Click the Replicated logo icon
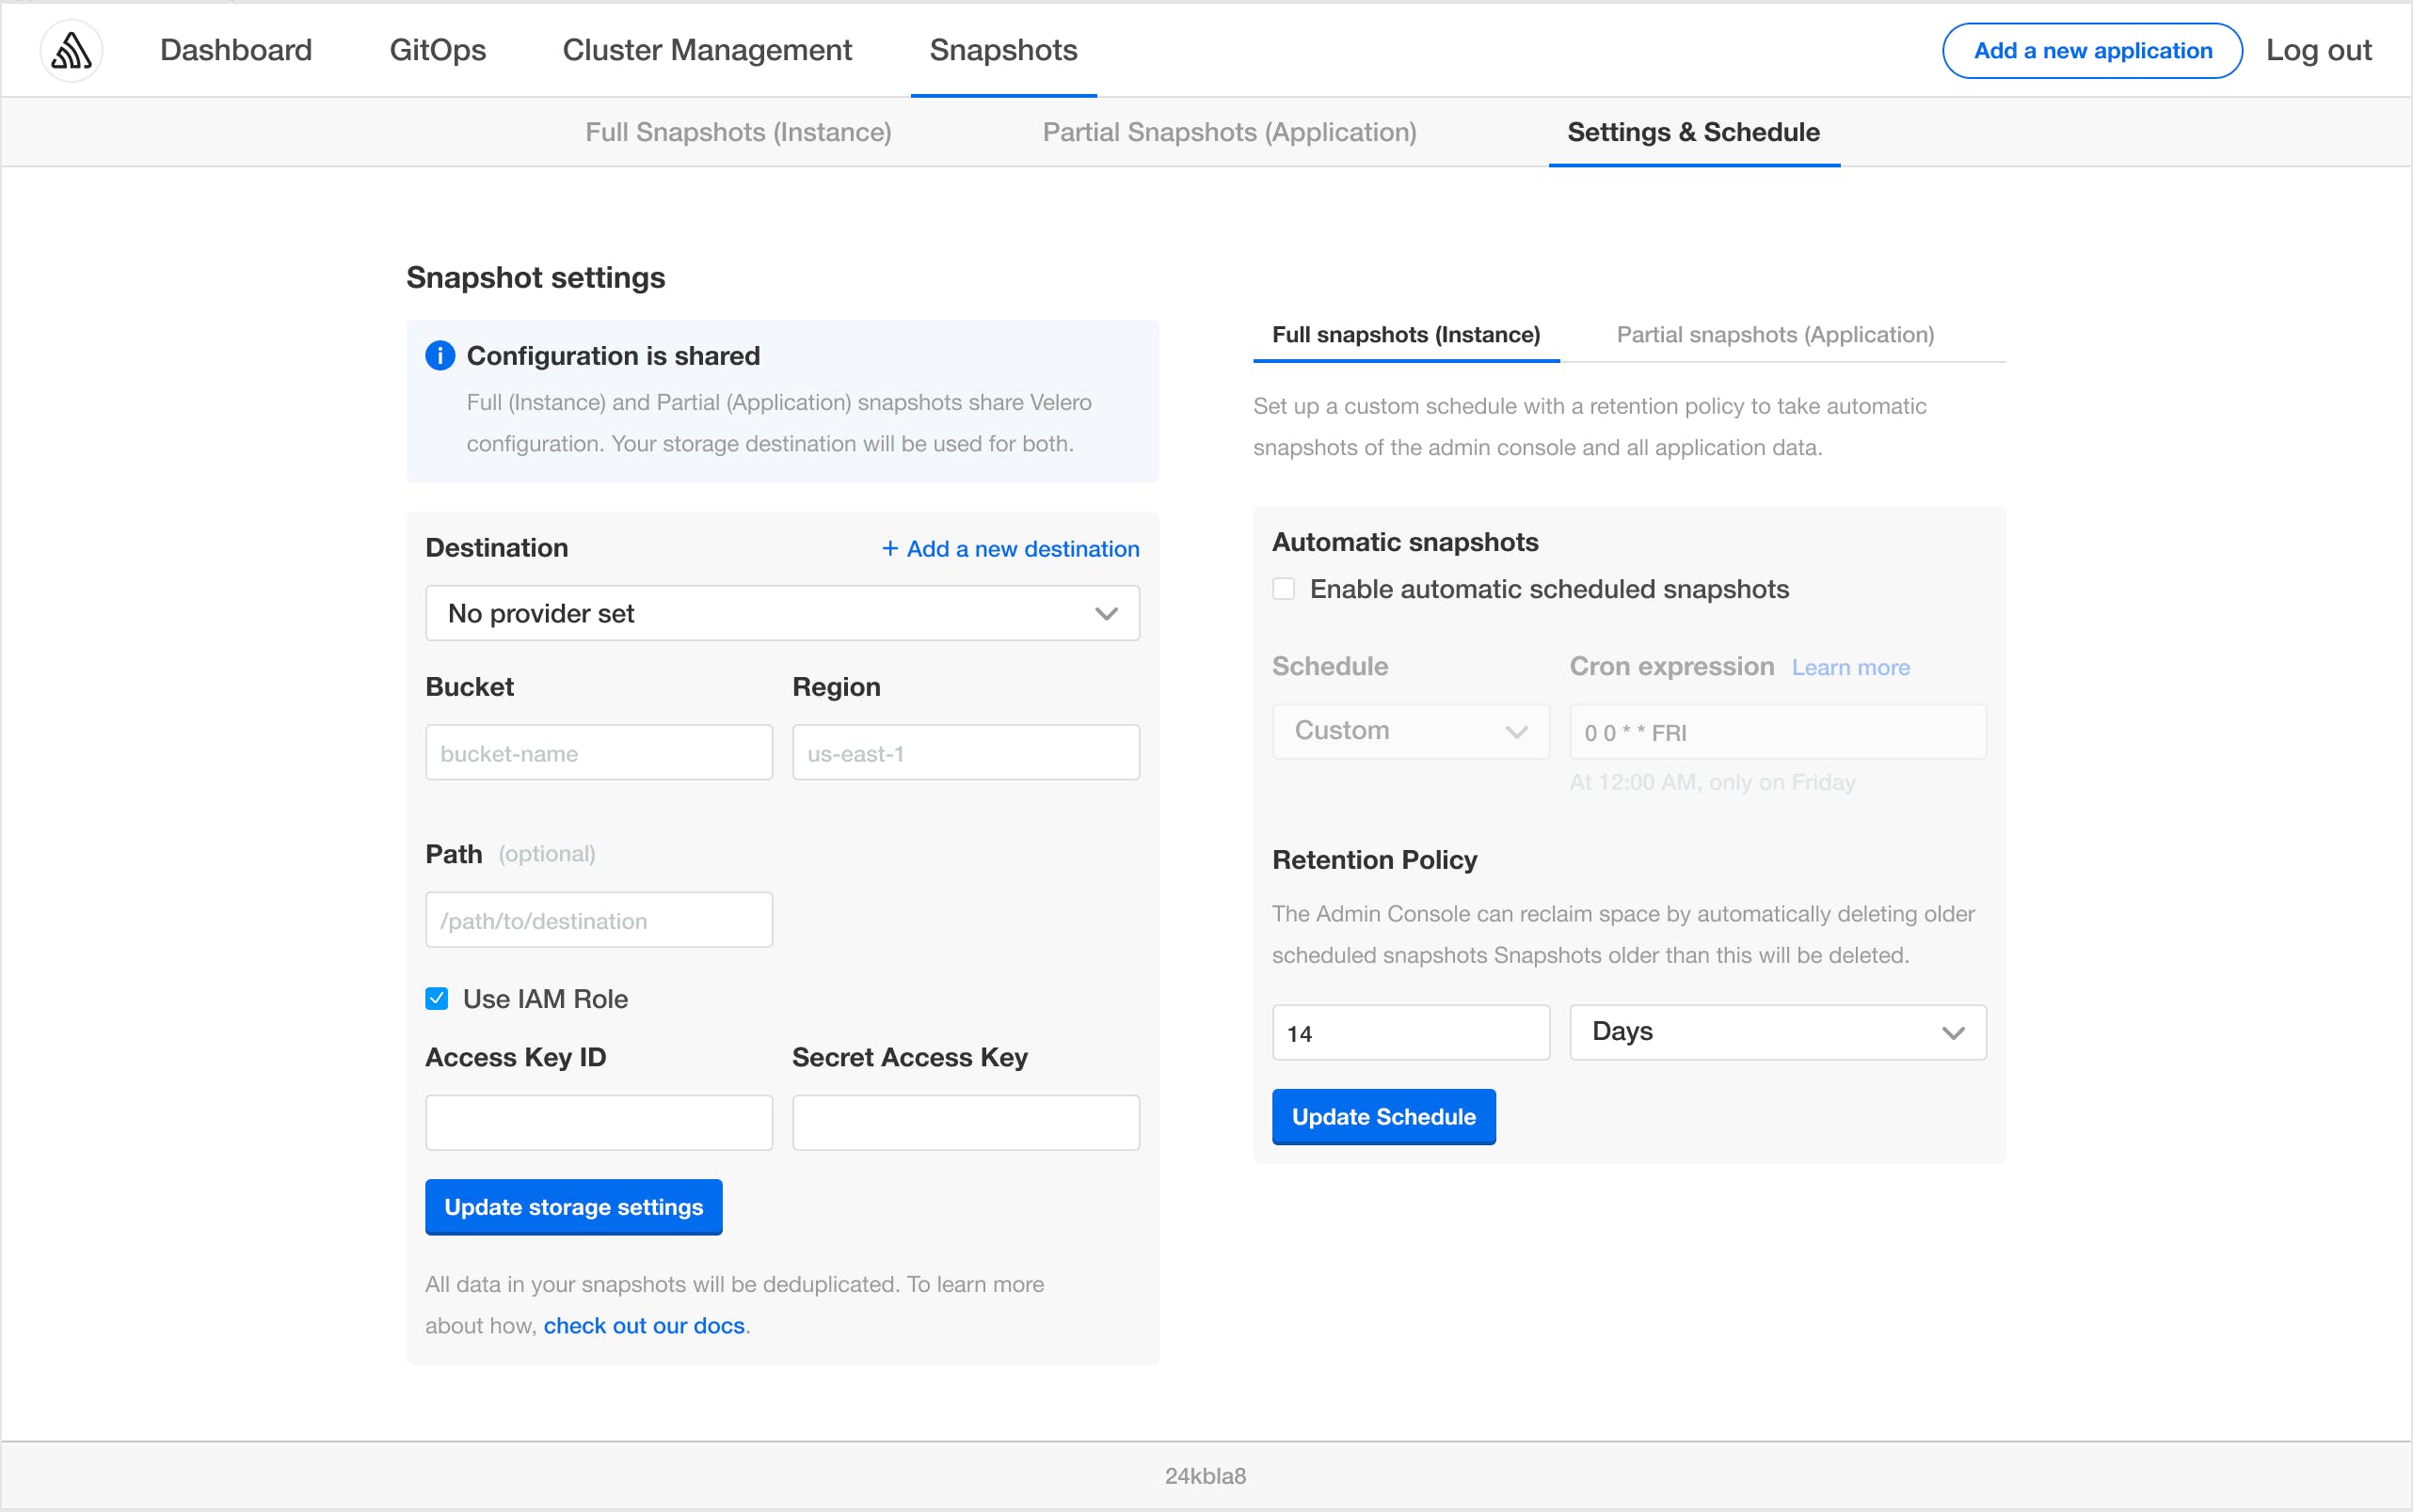 coord(70,49)
